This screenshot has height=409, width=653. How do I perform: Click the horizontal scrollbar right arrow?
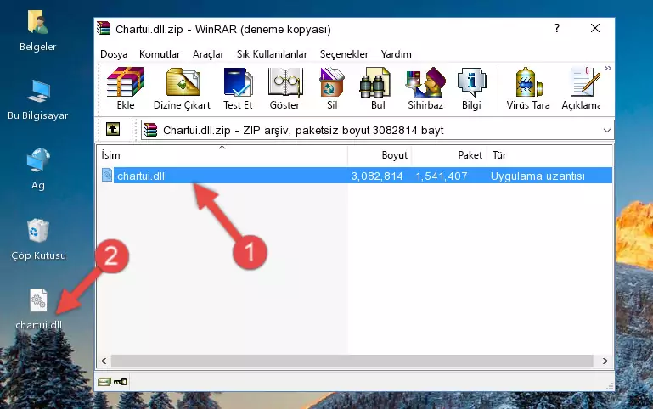pos(605,361)
